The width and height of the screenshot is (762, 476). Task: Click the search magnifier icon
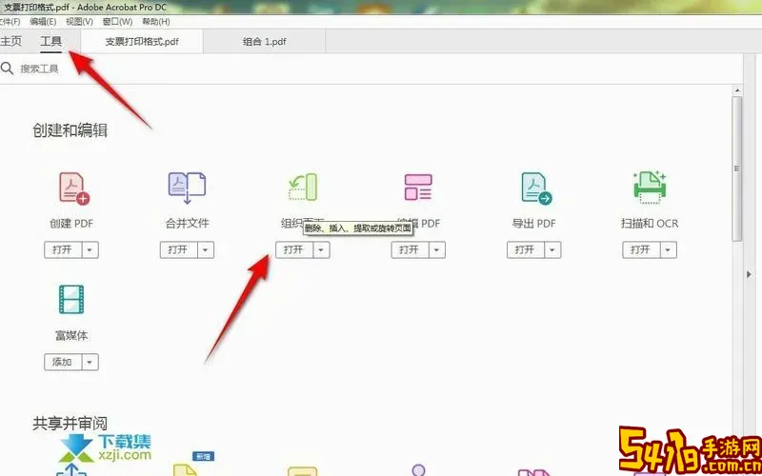(x=7, y=69)
